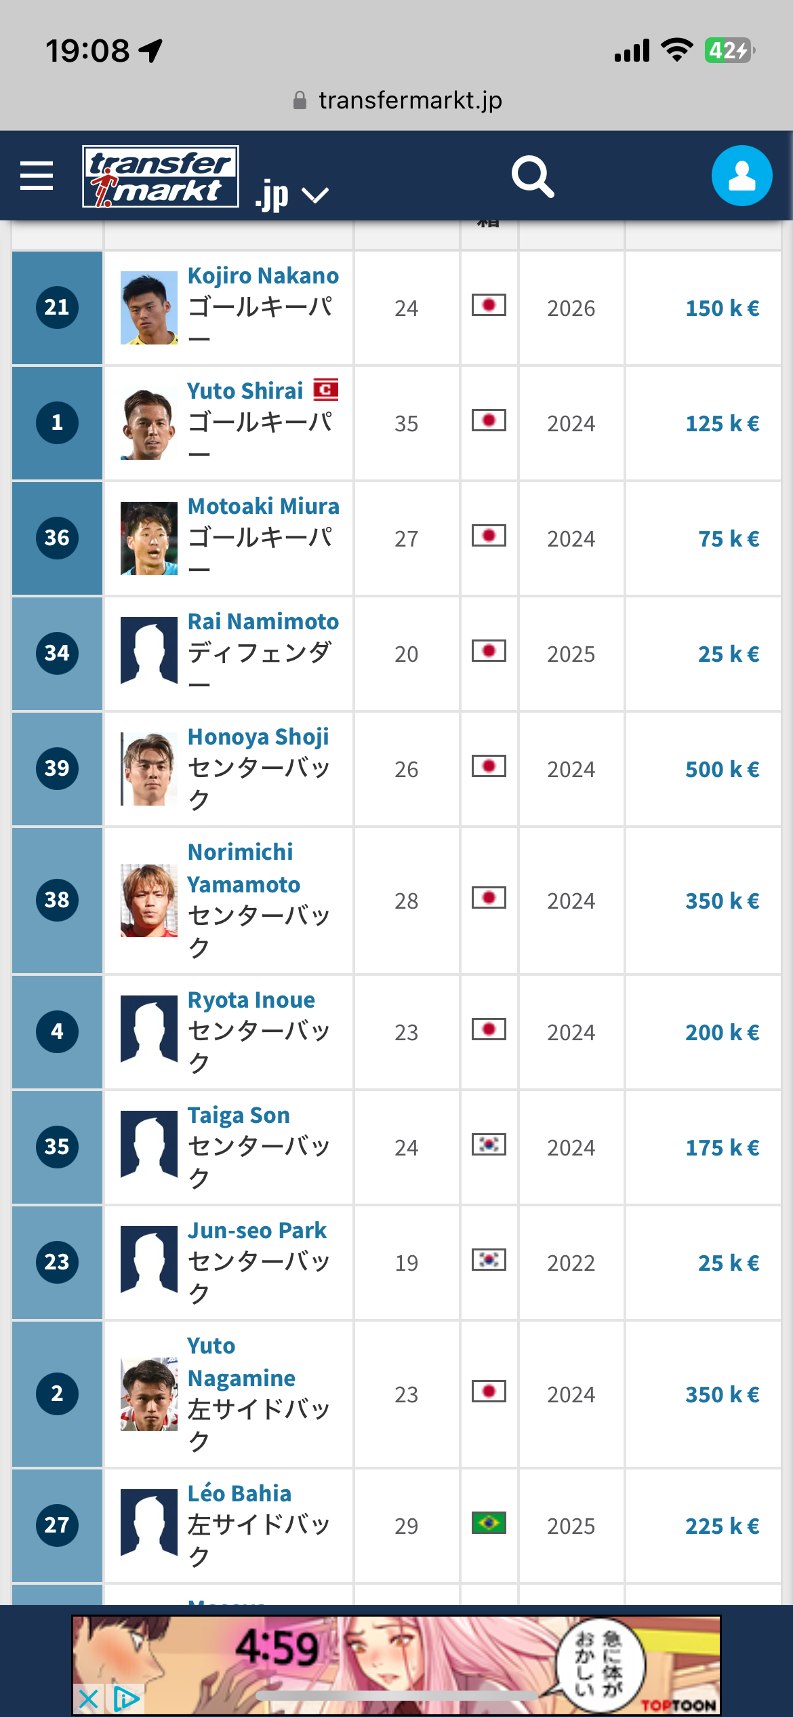Open the hamburger menu
793x1717 pixels.
coord(37,176)
